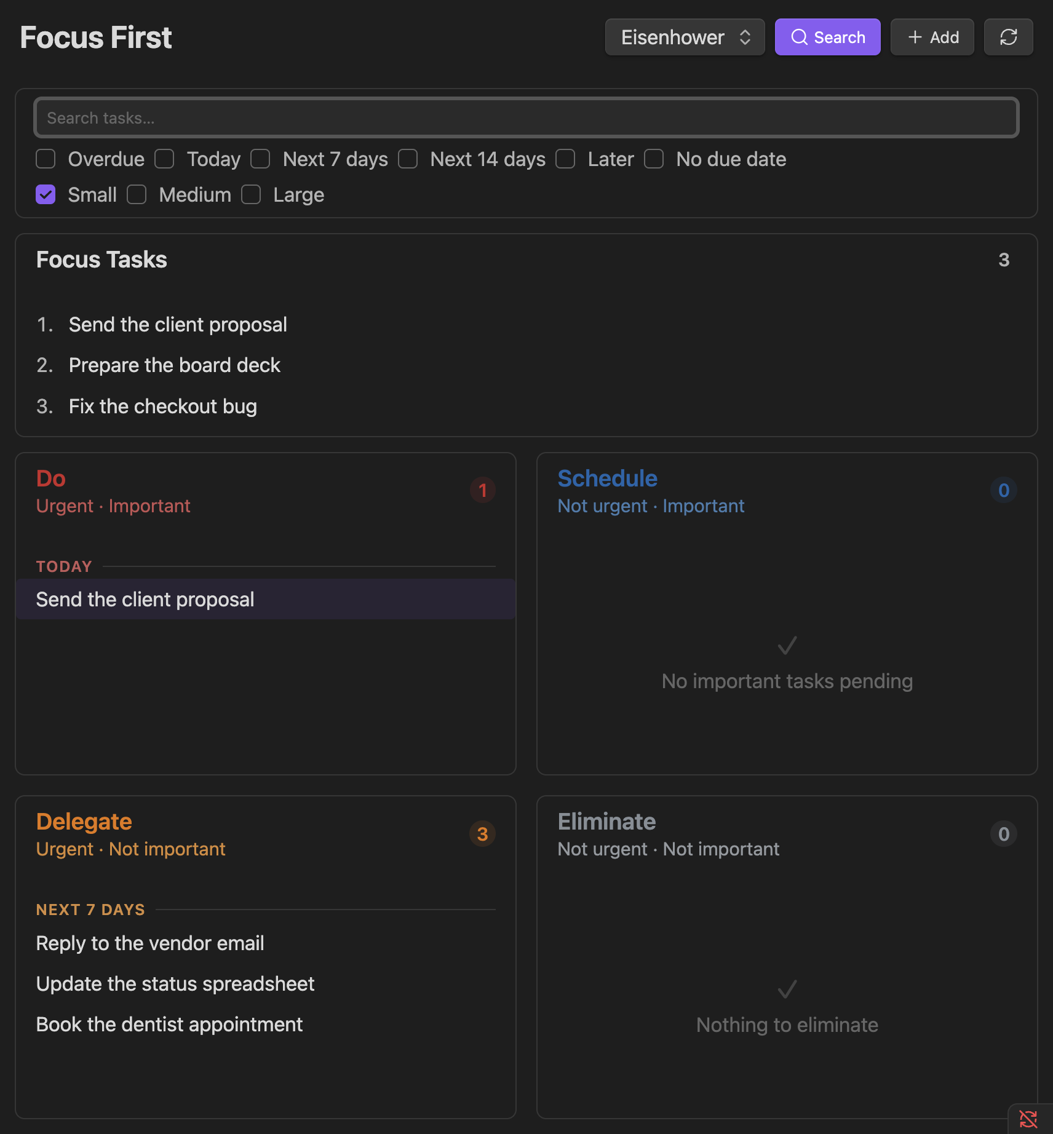
Task: Focus the Search tasks input field
Action: tap(526, 117)
